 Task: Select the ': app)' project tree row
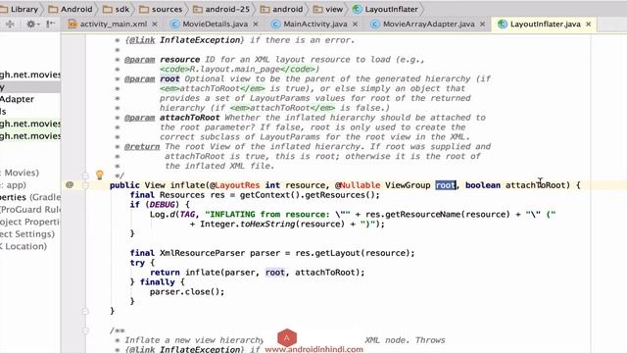click(30, 185)
